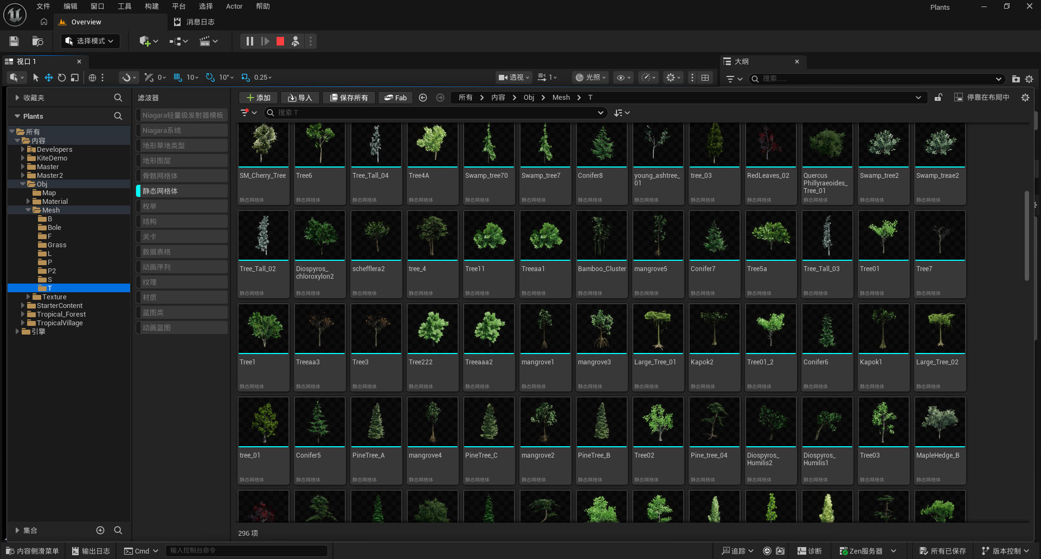Image resolution: width=1041 pixels, height=559 pixels.
Task: Open the 光照 view mode dropdown
Action: point(590,78)
